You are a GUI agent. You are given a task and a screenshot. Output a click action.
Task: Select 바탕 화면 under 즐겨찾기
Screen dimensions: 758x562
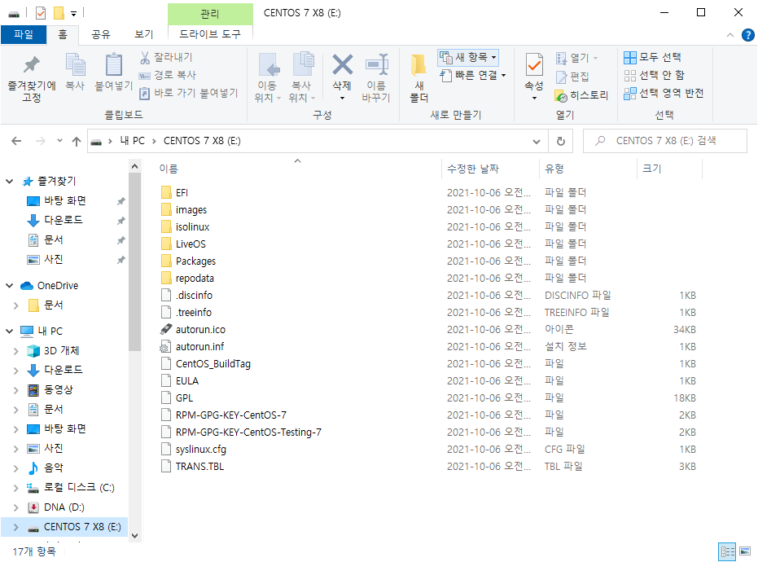pos(65,200)
